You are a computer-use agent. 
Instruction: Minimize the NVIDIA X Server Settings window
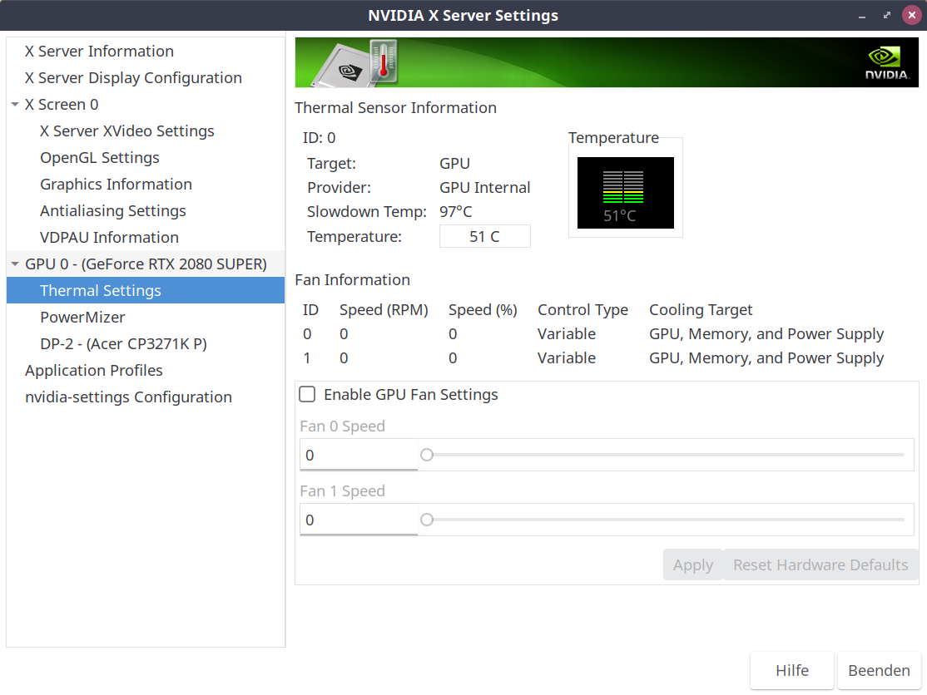tap(862, 16)
